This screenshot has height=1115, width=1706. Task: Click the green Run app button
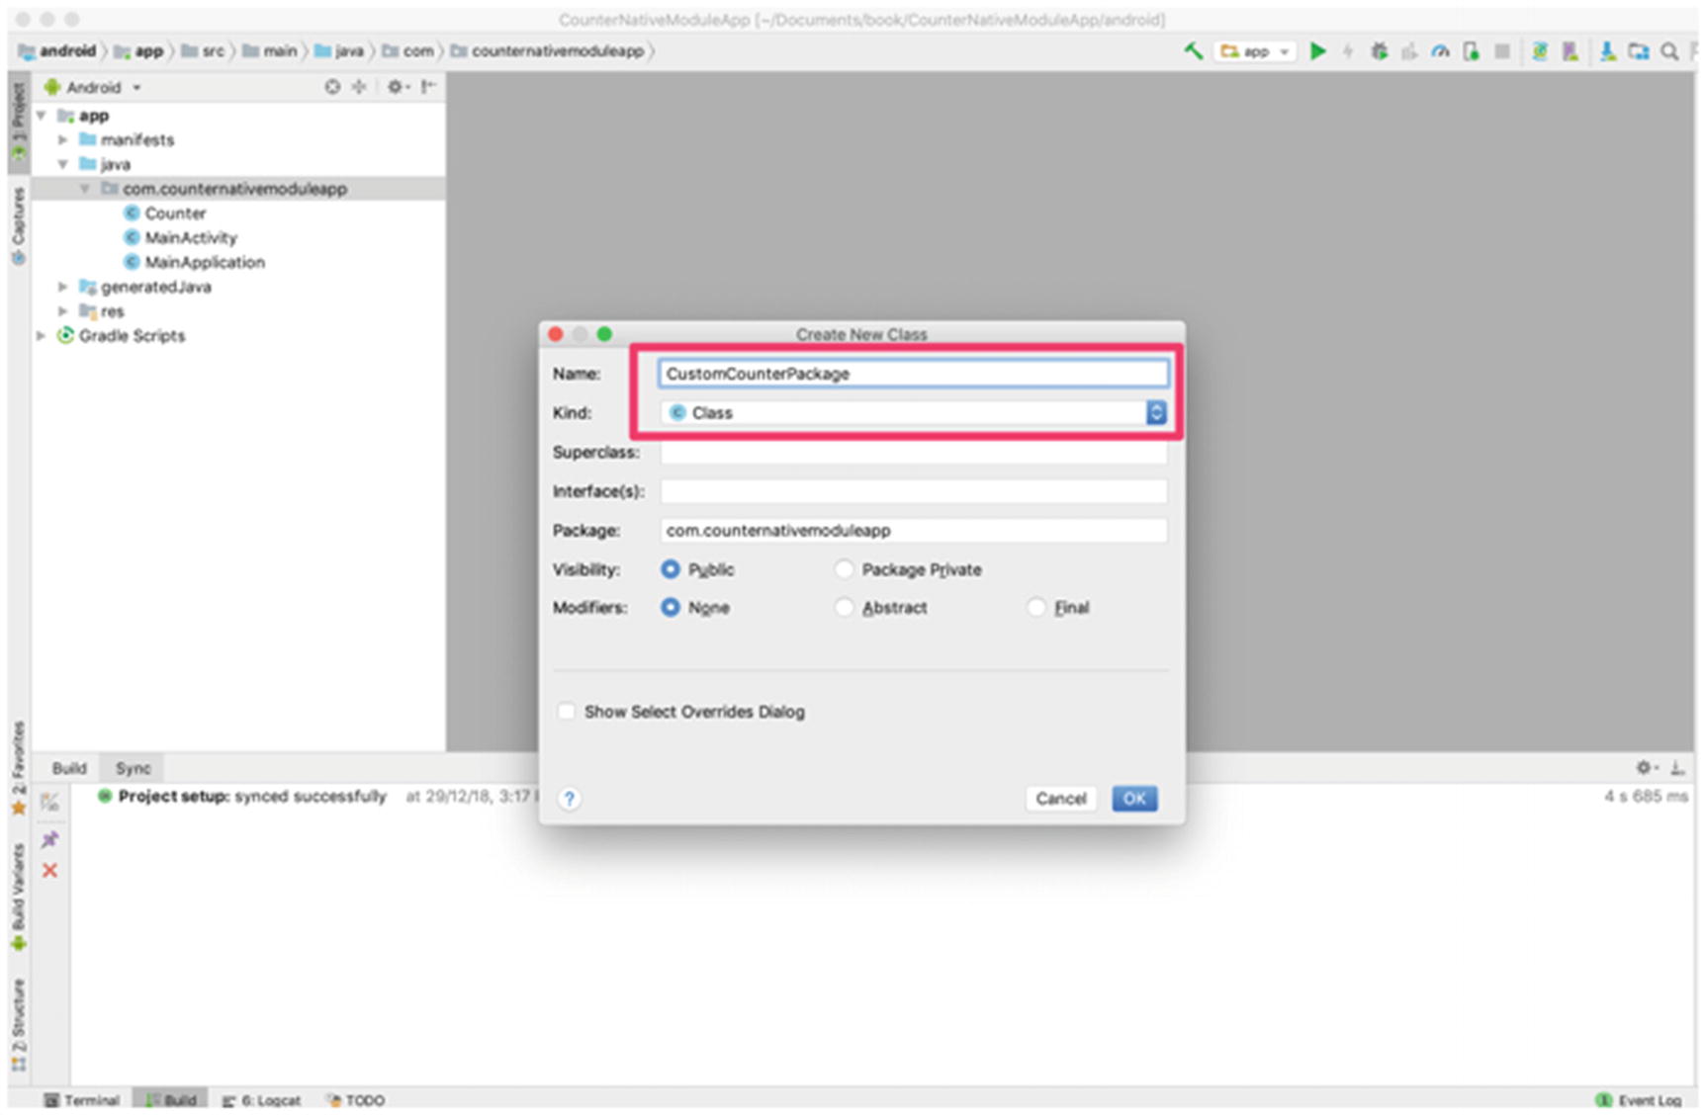coord(1317,51)
